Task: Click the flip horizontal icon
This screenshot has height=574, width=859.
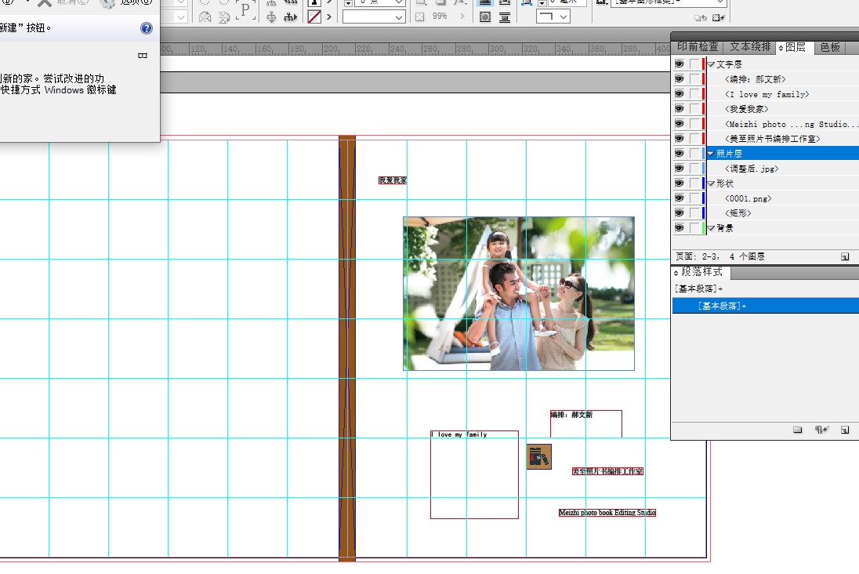Action: [205, 17]
